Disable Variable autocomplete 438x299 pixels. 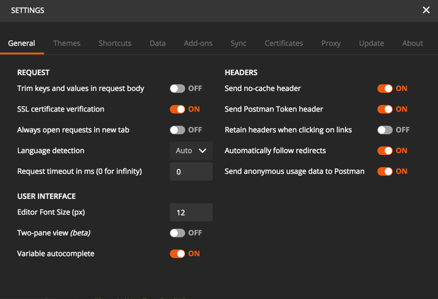(177, 253)
